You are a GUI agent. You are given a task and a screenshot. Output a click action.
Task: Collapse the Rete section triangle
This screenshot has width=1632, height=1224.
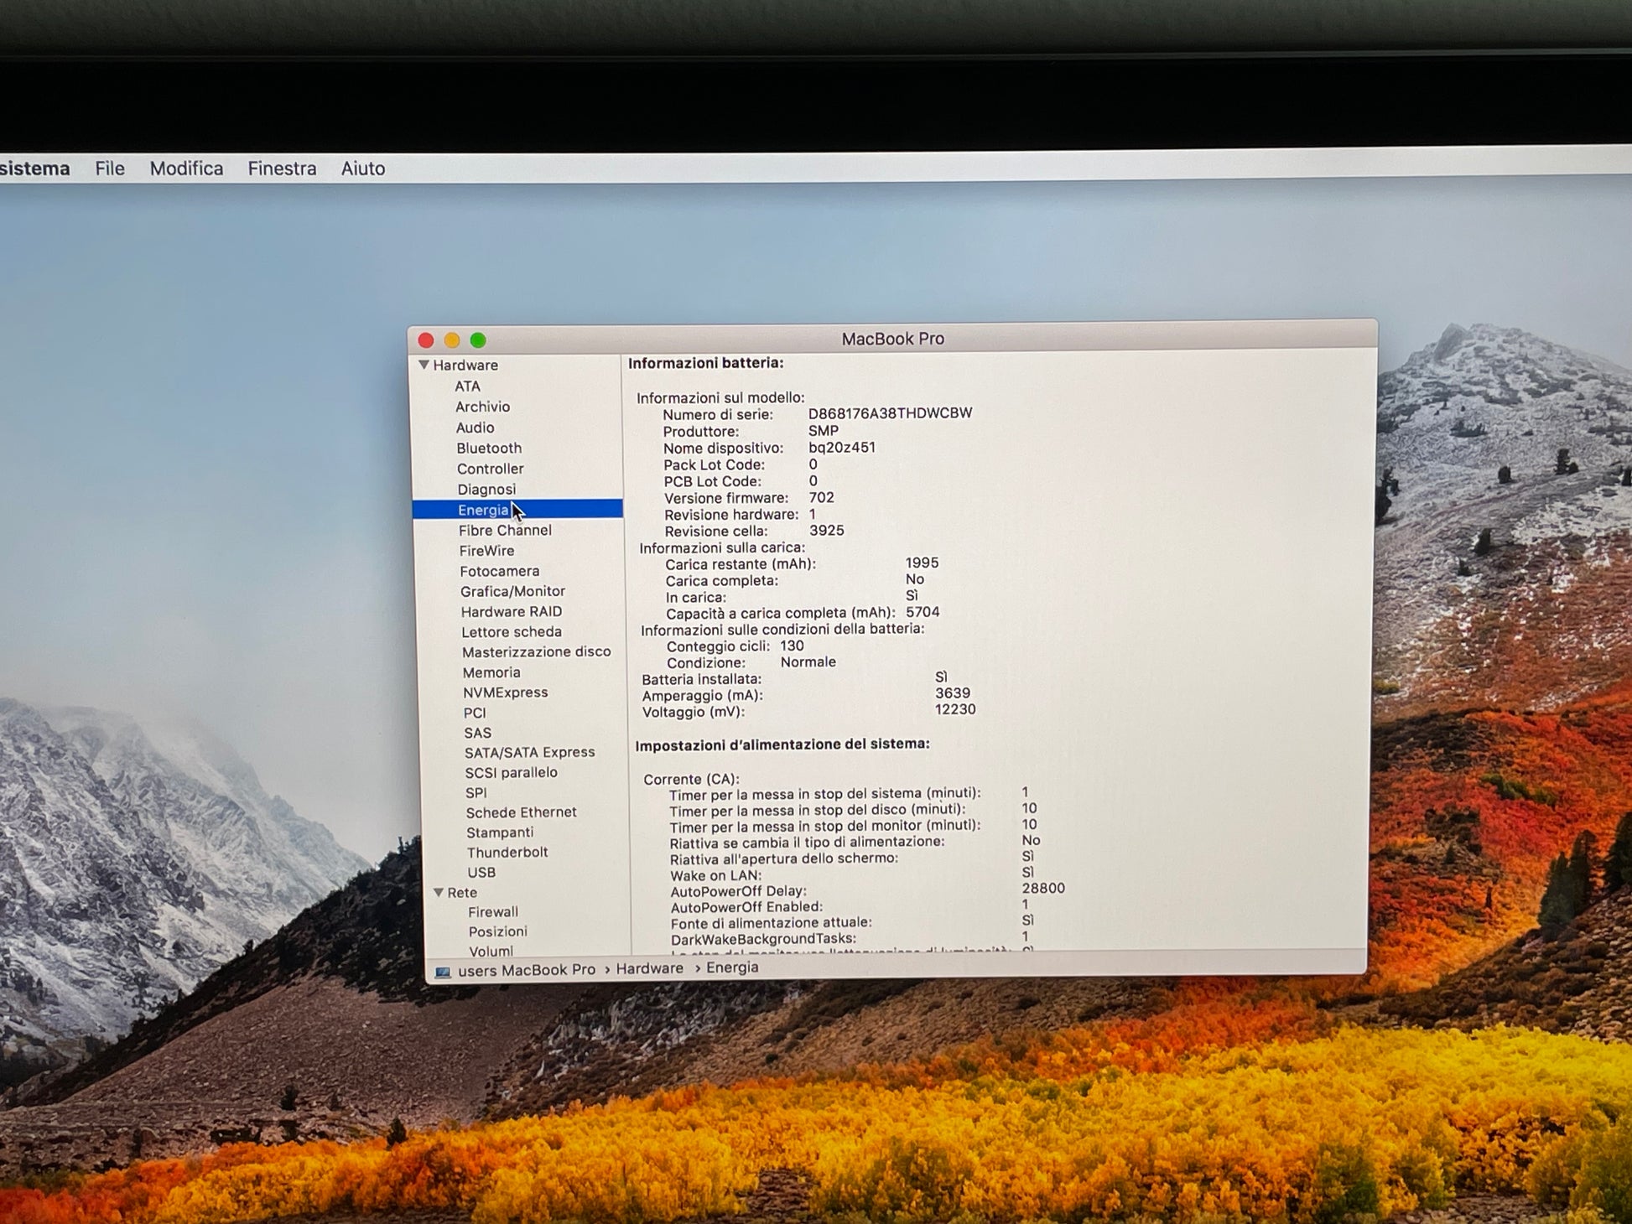pyautogui.click(x=438, y=893)
